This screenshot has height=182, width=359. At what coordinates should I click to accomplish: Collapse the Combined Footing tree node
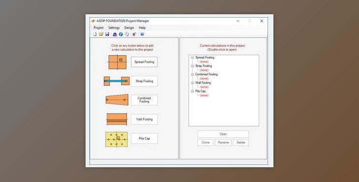coord(193,74)
